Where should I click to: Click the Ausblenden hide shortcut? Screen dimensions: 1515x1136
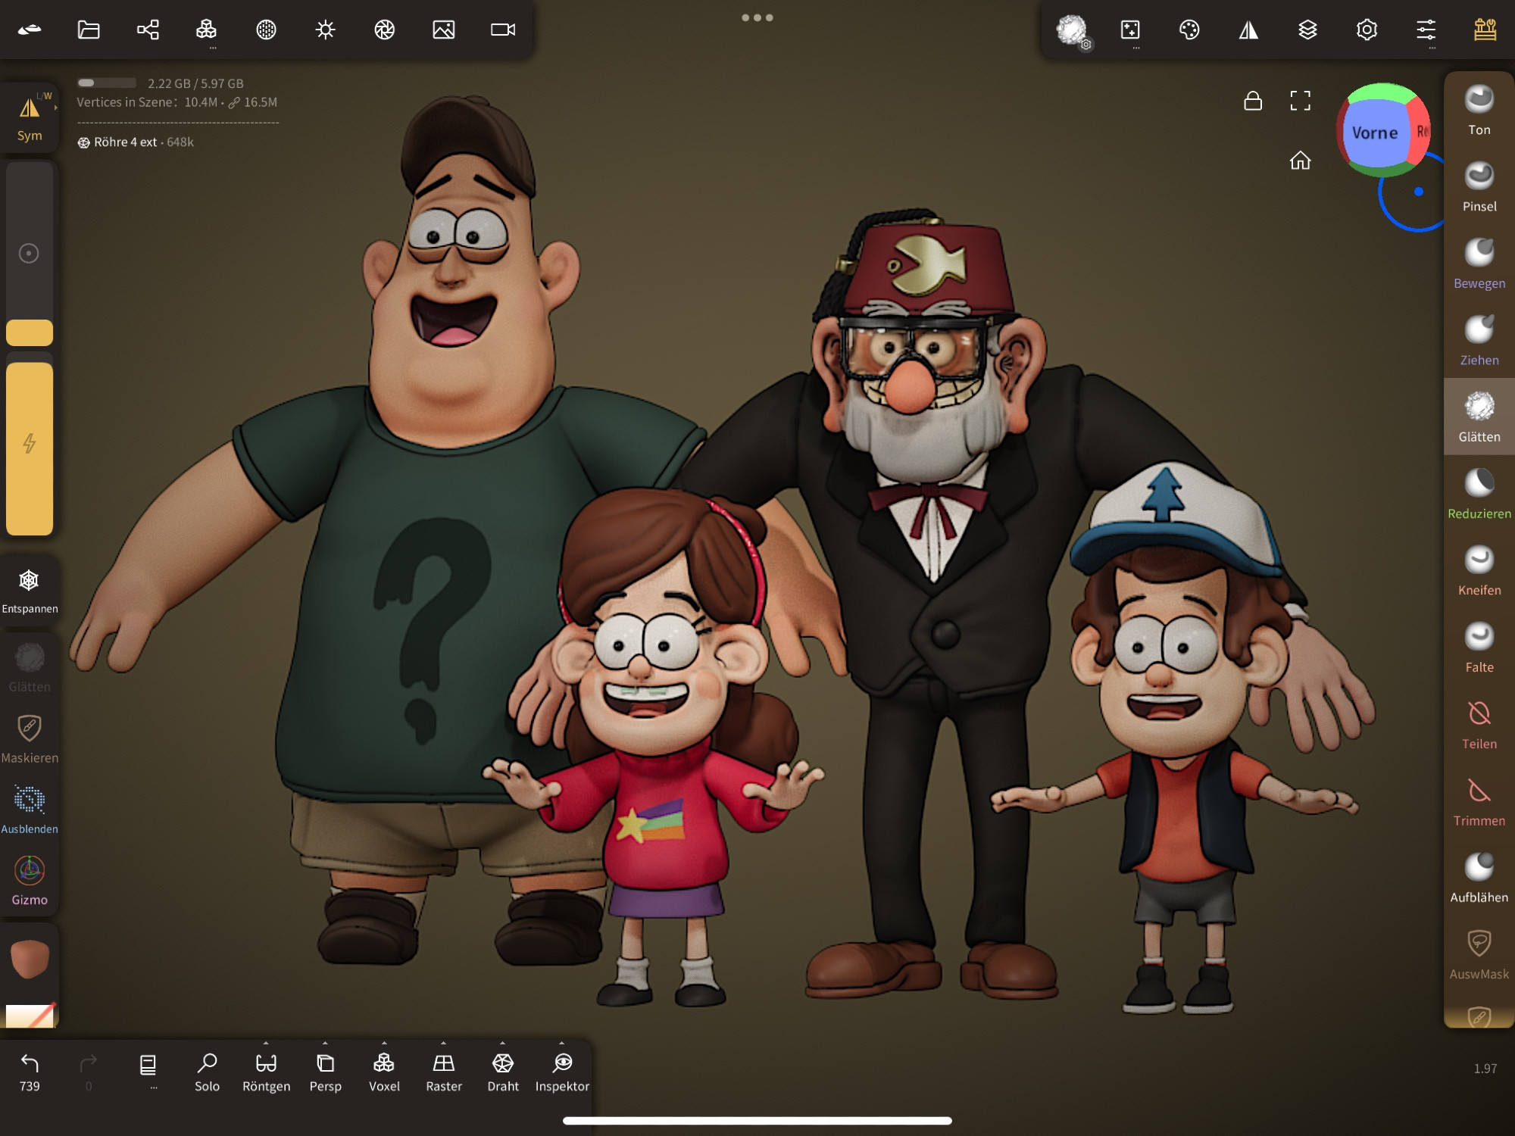(30, 810)
